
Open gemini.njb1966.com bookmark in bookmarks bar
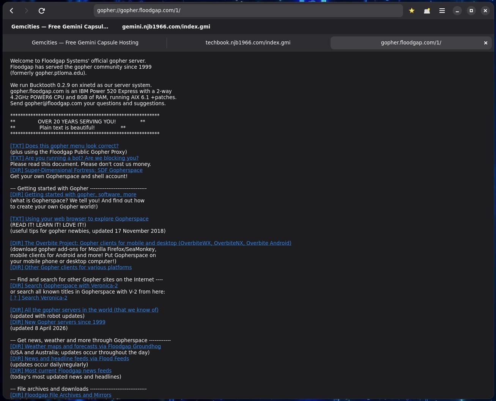[166, 27]
